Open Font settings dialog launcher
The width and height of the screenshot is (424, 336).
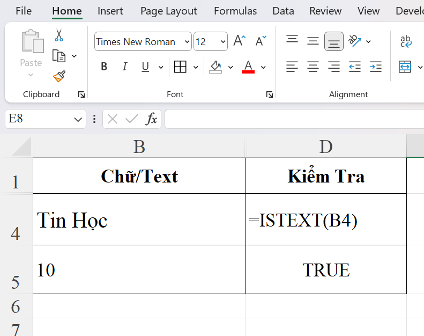click(269, 94)
